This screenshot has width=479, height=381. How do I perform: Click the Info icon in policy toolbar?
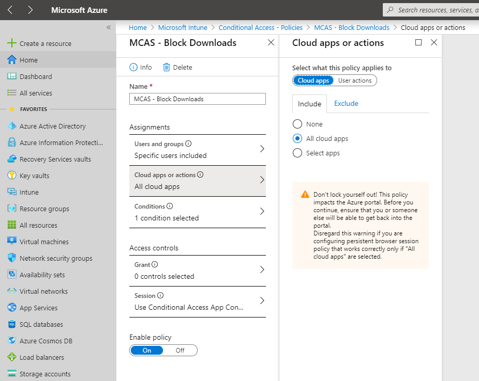(x=133, y=67)
